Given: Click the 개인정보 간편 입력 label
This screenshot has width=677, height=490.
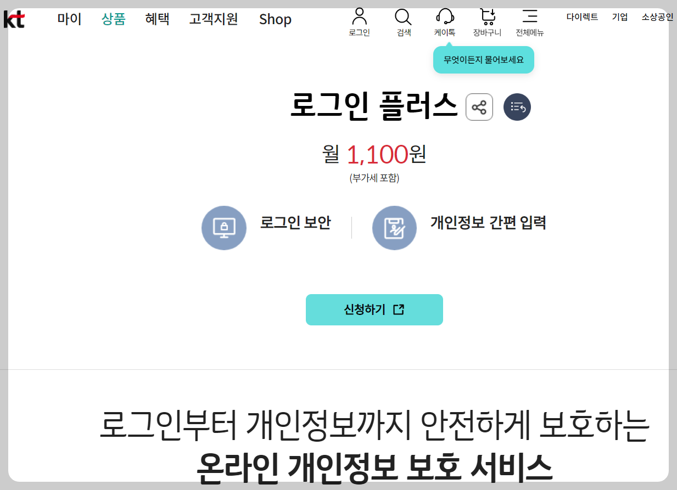Looking at the screenshot, I should tap(488, 223).
